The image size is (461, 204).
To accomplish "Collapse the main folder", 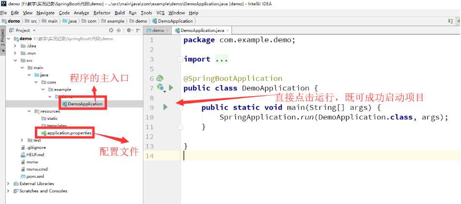I will (x=22, y=68).
